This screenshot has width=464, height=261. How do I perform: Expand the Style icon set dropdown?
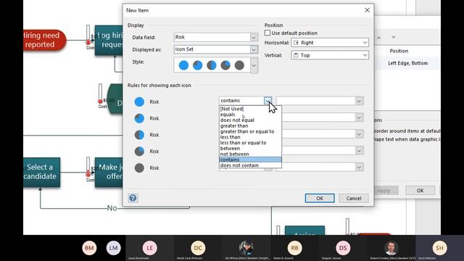click(x=254, y=66)
